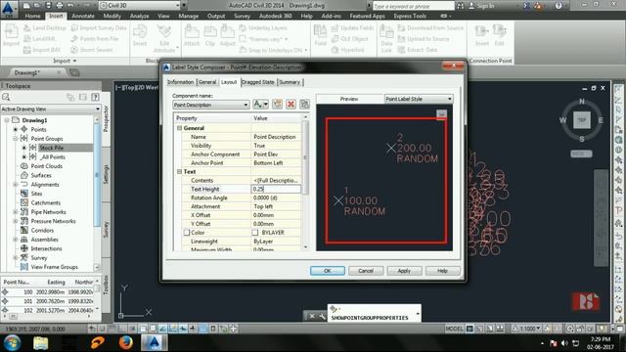Click the ViewCube TOP face

pos(582,120)
